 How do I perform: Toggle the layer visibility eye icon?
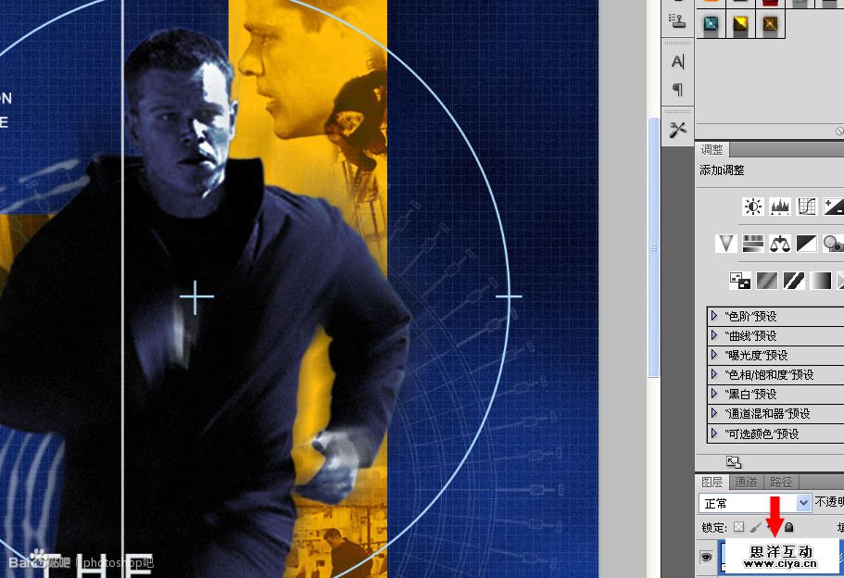click(x=706, y=557)
